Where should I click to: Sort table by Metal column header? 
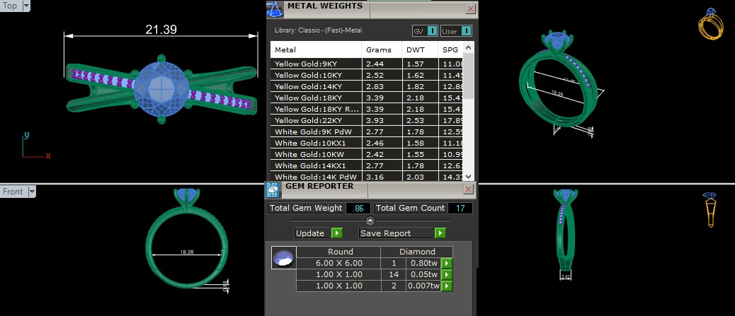point(317,50)
